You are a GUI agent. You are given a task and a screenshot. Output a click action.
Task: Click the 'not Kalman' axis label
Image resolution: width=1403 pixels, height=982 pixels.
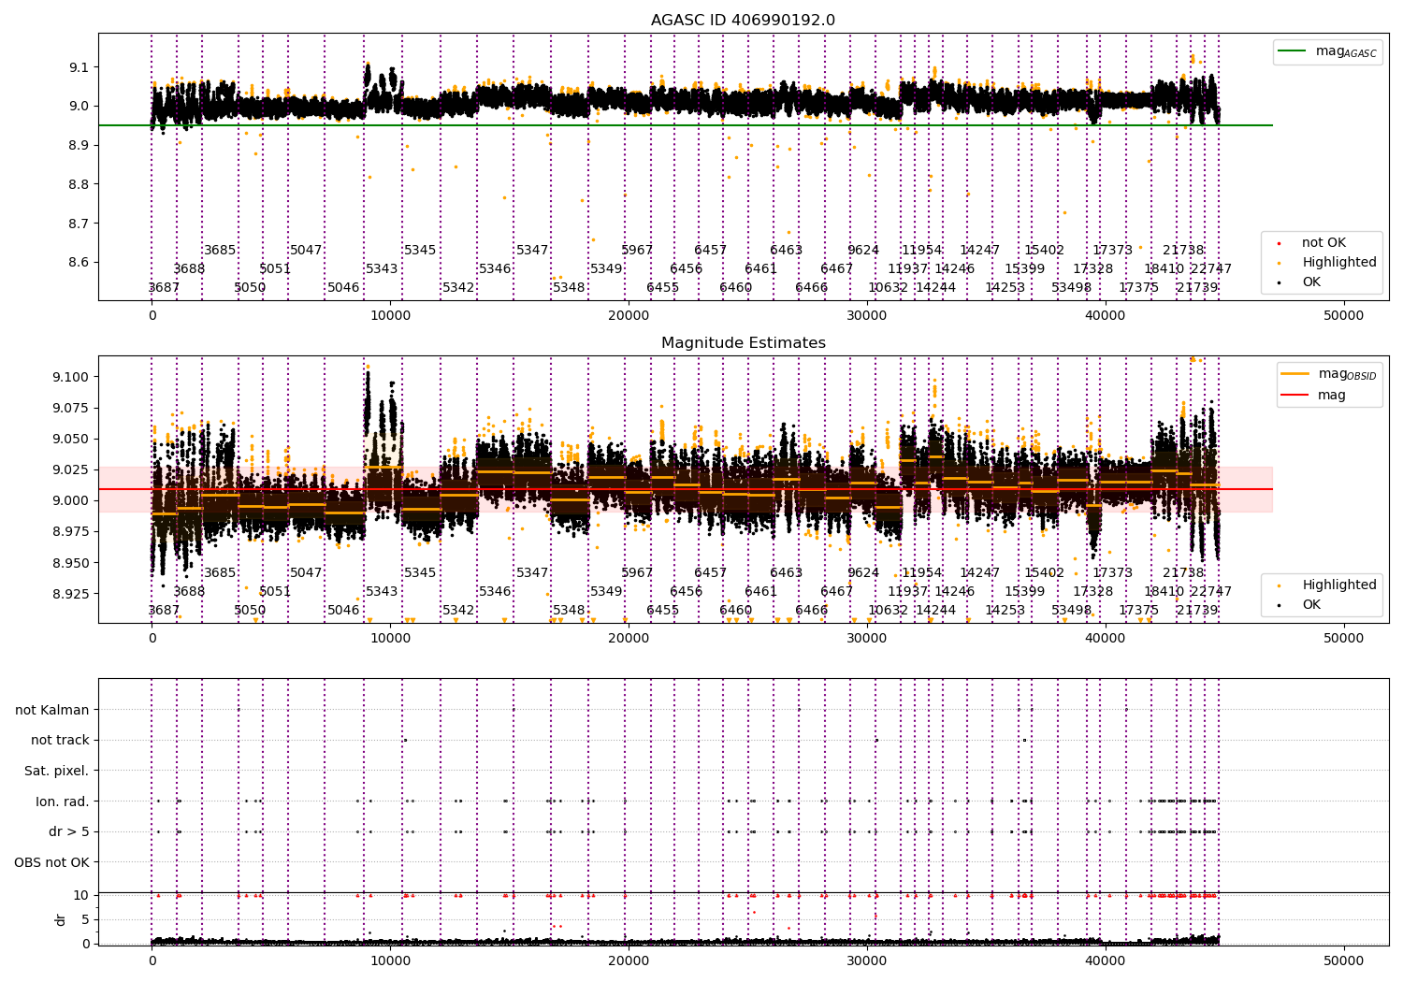pyautogui.click(x=52, y=710)
